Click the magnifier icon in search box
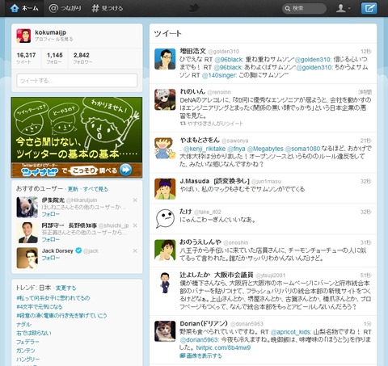The height and width of the screenshot is (366, 388). tap(288, 8)
